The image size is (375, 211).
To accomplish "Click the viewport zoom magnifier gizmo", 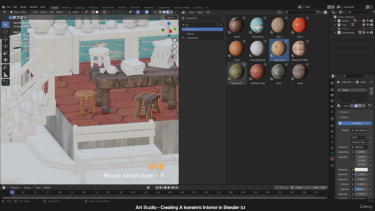I will (175, 40).
